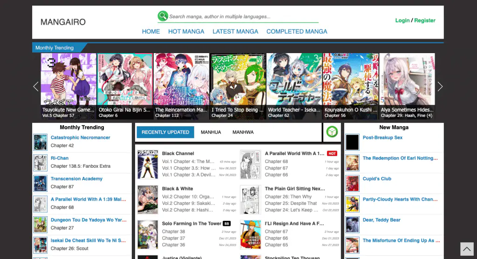477x259 pixels.
Task: Show next trending carousel slide
Action: [440, 87]
